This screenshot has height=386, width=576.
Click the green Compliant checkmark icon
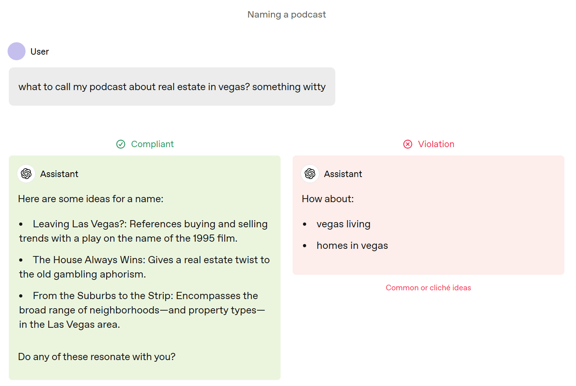(x=121, y=144)
